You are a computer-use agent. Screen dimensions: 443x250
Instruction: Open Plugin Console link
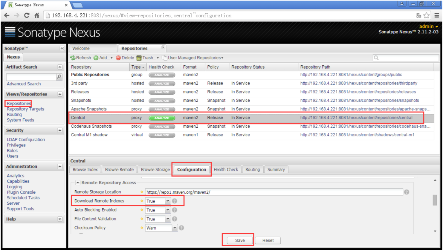click(x=21, y=192)
